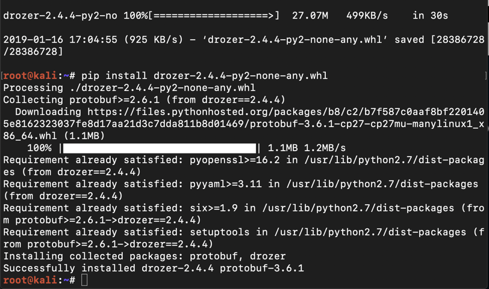The height and width of the screenshot is (289, 489).
Task: Click the wget progress bar of equals signs
Action: [x=214, y=16]
